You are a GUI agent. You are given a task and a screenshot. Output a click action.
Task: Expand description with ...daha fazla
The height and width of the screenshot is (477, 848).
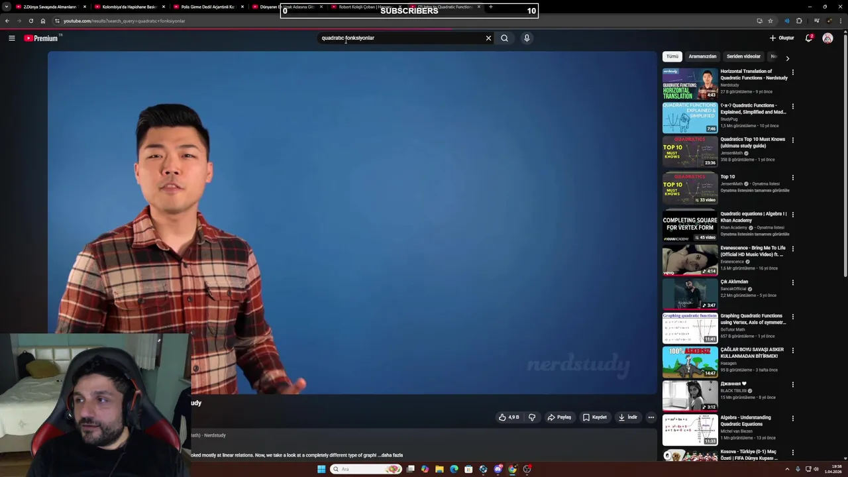(x=390, y=455)
